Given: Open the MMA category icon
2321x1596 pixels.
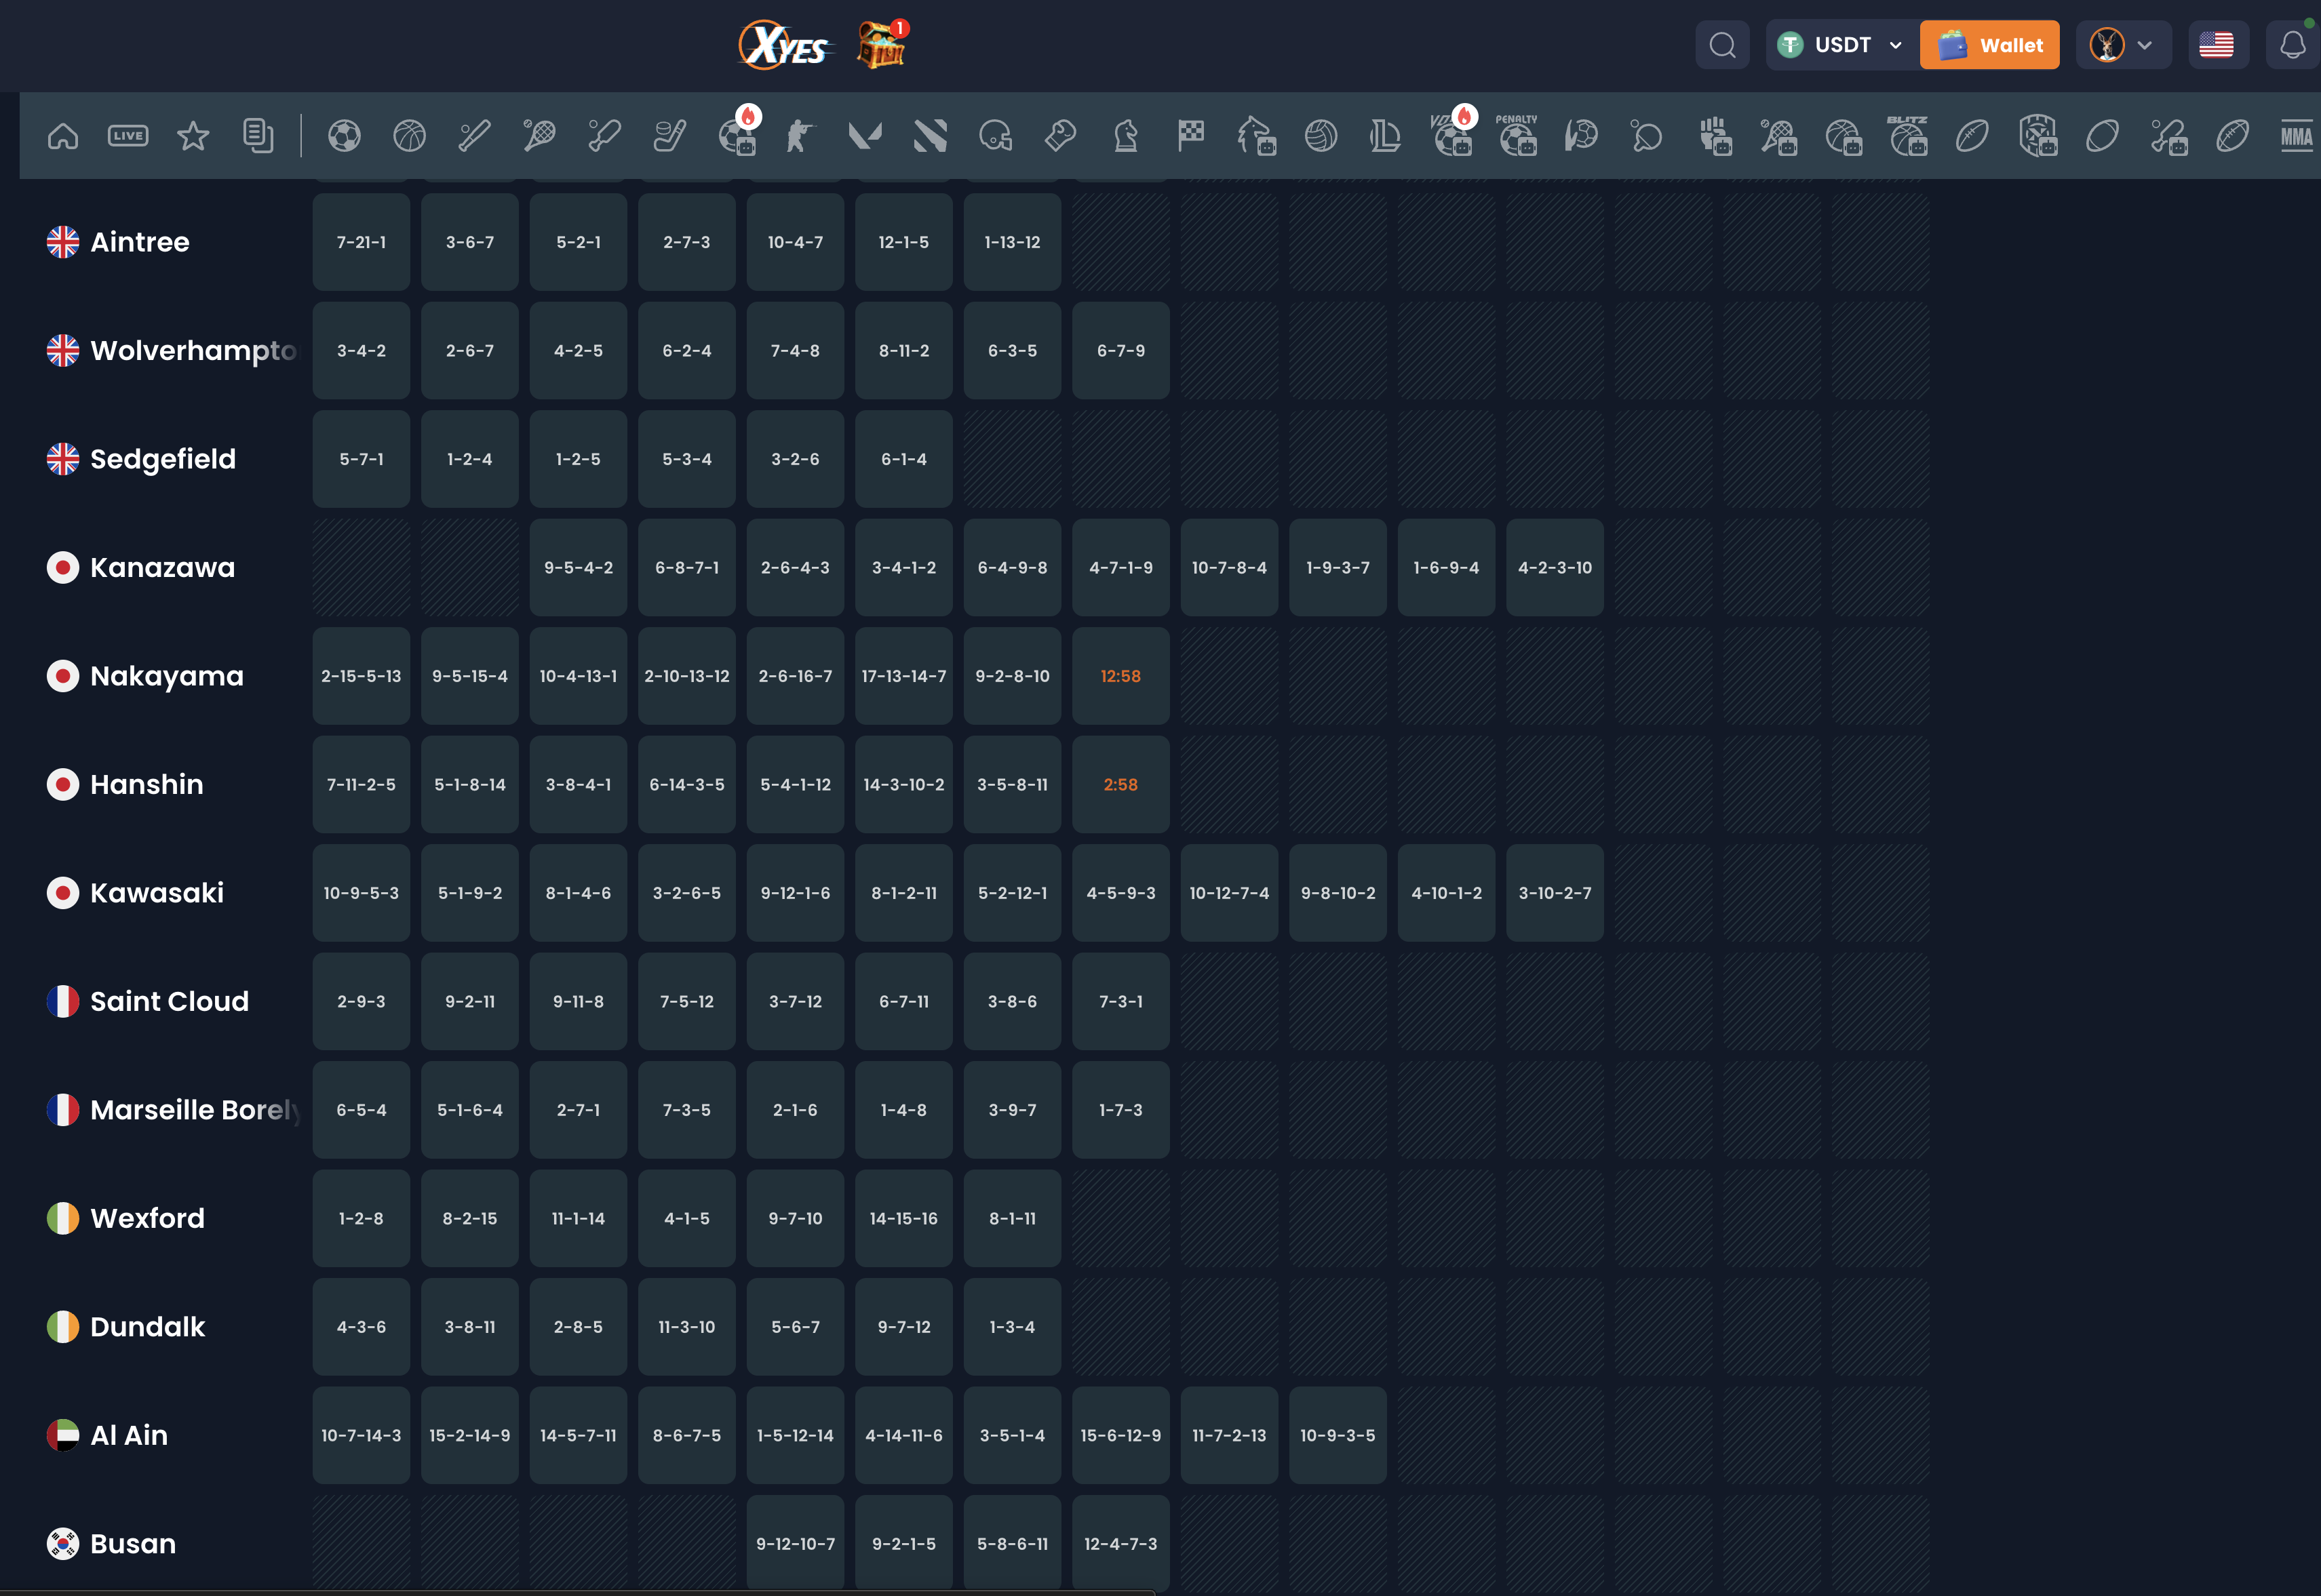Looking at the screenshot, I should pyautogui.click(x=2296, y=135).
